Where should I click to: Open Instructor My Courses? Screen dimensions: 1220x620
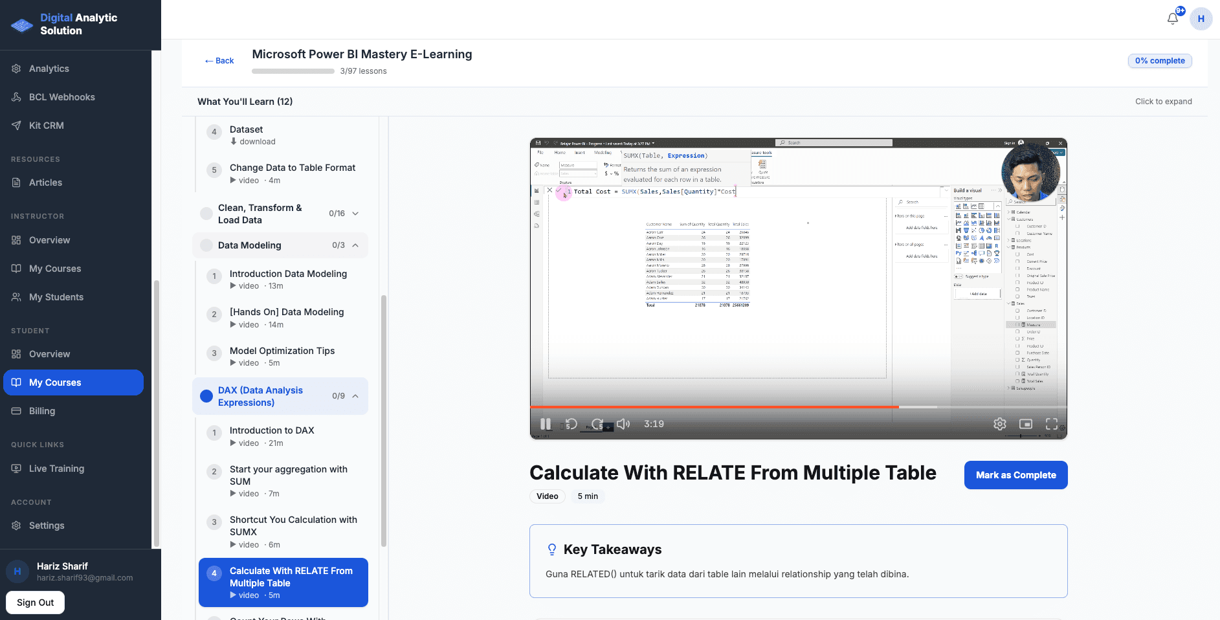[x=73, y=269]
